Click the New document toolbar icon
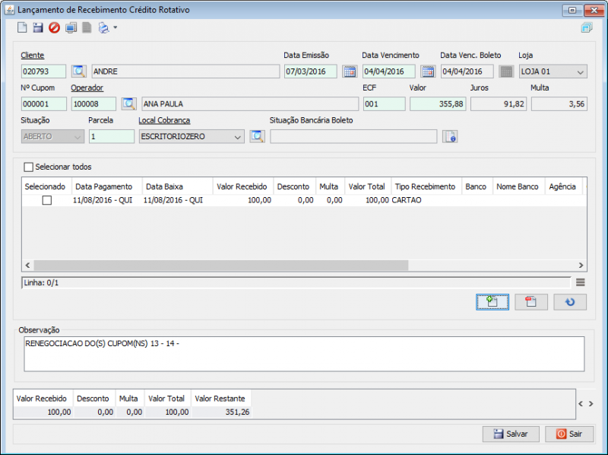Screen dimensions: 608x455 click(x=22, y=27)
